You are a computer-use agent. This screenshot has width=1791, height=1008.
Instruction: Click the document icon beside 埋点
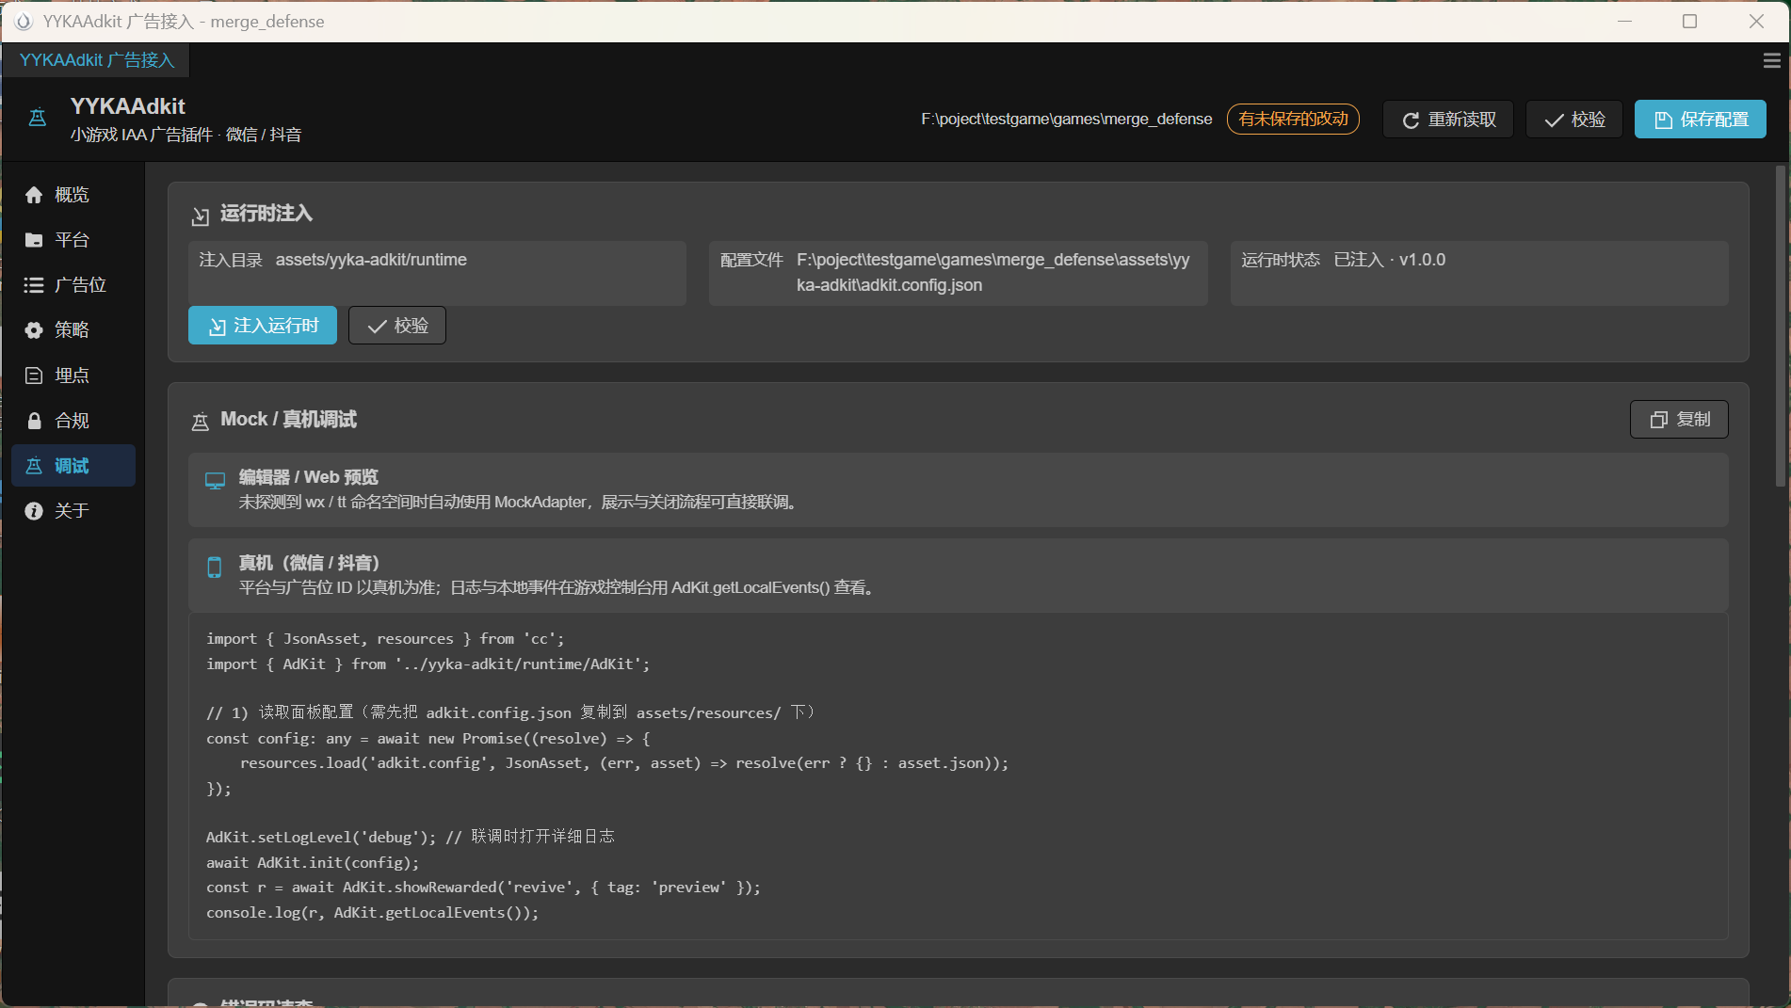(34, 376)
